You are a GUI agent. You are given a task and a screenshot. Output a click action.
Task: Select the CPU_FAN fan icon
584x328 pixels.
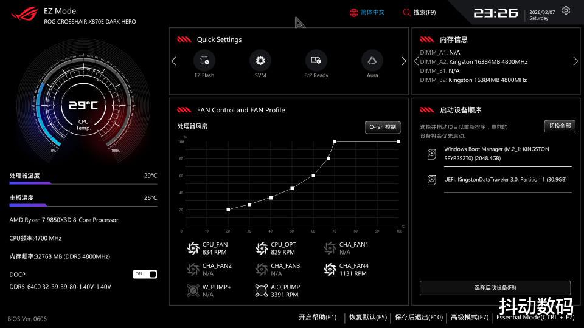pos(193,248)
